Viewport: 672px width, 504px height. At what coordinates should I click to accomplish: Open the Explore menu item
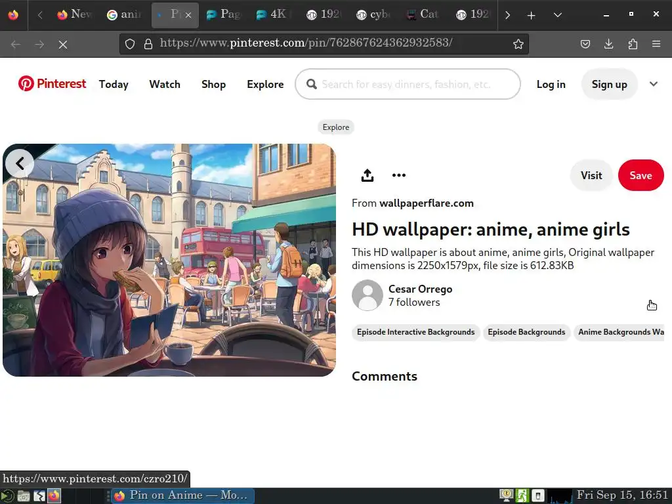(265, 84)
